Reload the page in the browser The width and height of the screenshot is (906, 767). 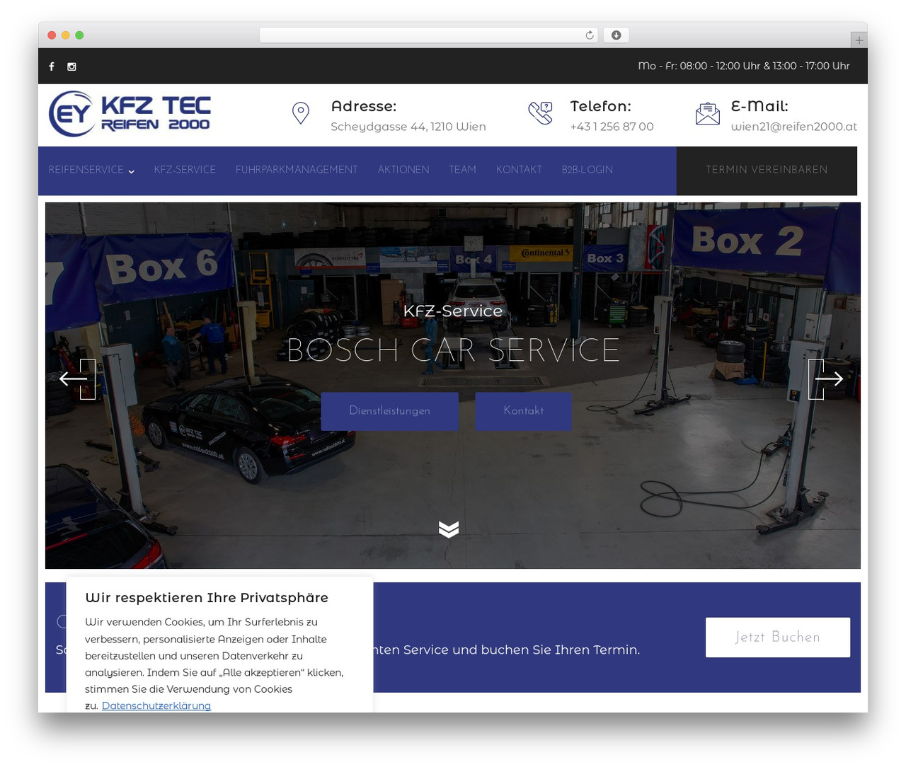(x=590, y=35)
